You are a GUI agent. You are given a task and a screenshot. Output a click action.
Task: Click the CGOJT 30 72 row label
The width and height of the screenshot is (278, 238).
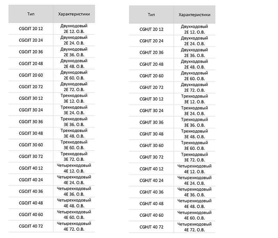click(x=31, y=156)
